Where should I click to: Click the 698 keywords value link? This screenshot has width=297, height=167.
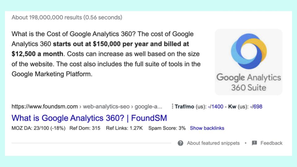click(x=258, y=107)
